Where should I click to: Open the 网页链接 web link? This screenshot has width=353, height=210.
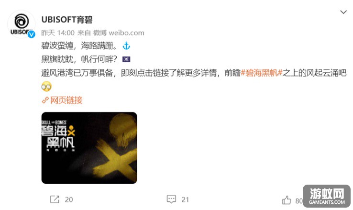pos(66,100)
